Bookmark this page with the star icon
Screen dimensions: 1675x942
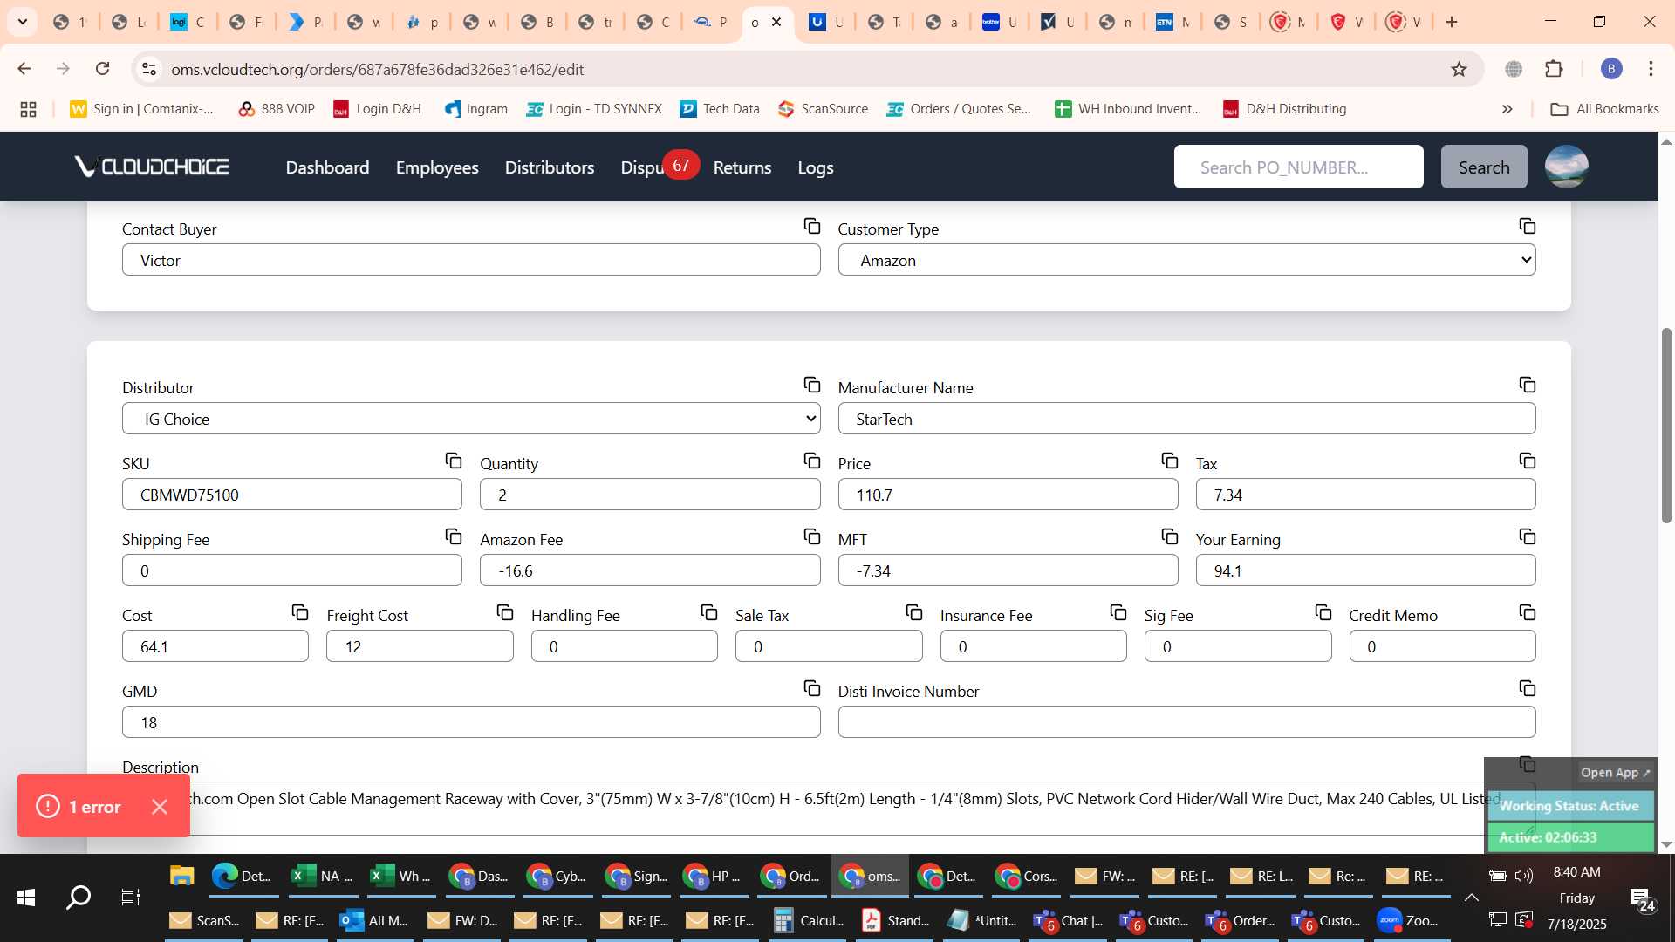[x=1460, y=69]
